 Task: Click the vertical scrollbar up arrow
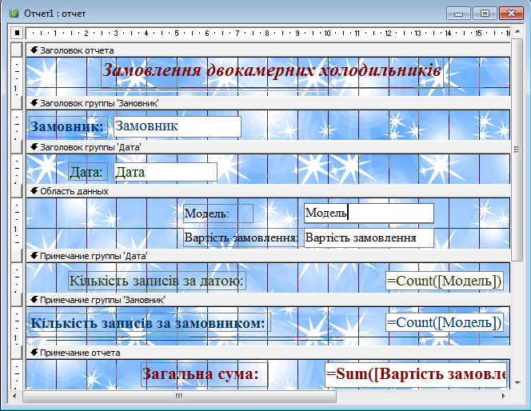[517, 31]
